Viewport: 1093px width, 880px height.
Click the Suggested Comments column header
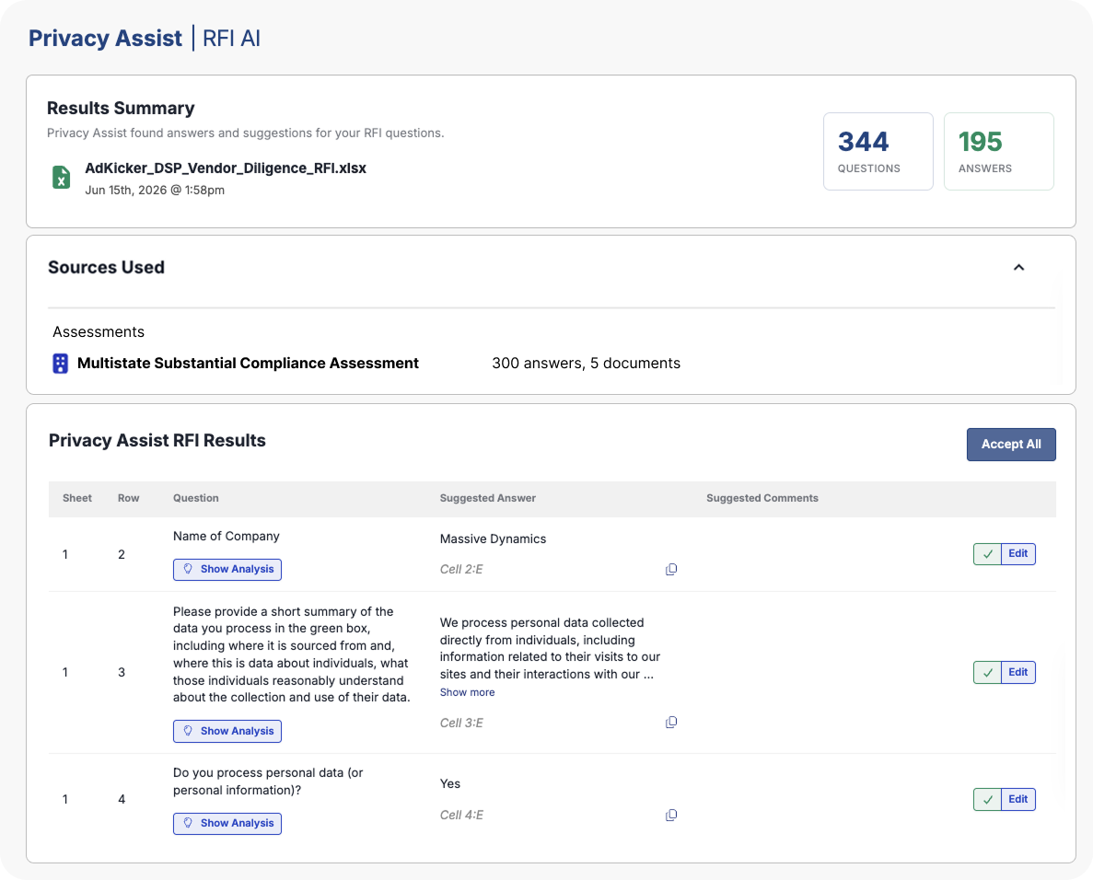click(762, 498)
